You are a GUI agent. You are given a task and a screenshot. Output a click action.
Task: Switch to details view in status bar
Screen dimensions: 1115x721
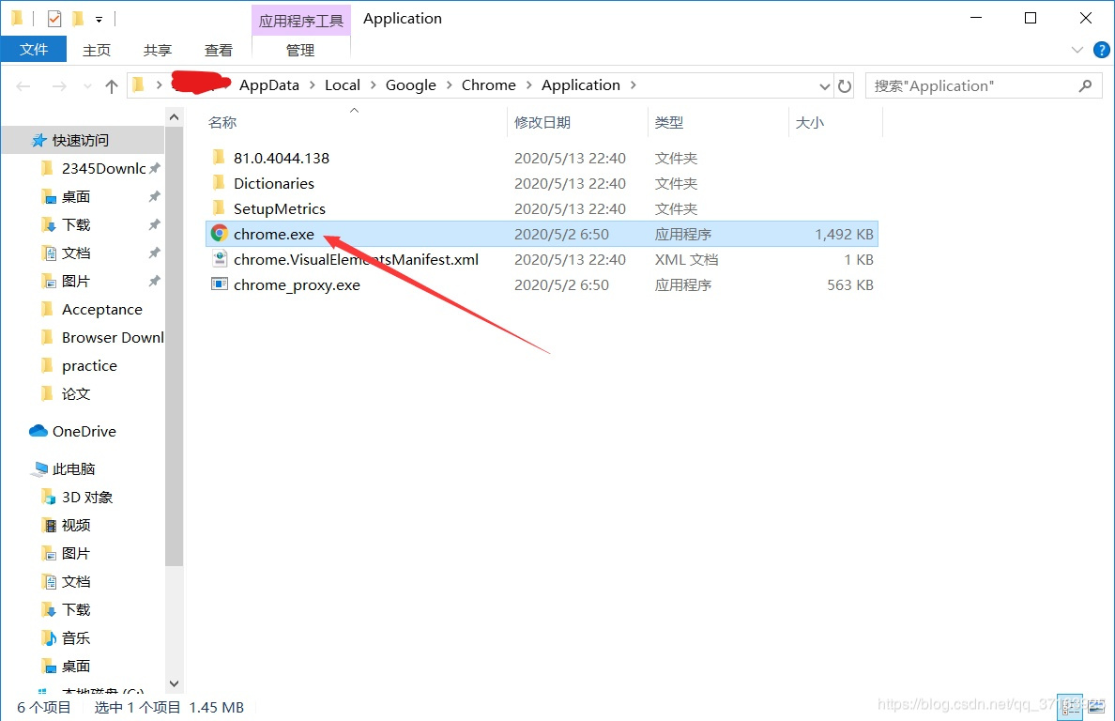point(1071,707)
